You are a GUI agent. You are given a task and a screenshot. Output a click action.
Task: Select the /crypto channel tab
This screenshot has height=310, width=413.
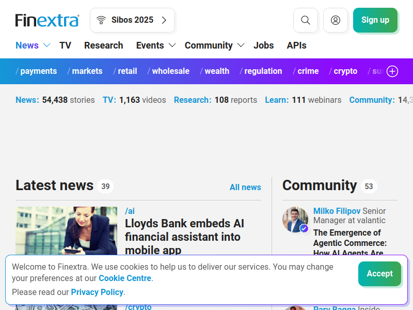pyautogui.click(x=343, y=71)
